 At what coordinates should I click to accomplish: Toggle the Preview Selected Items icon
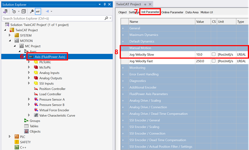point(38,11)
